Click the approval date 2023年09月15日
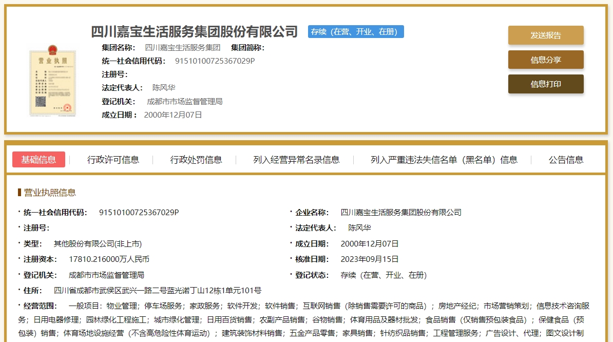Viewport: 613px width, 342px height. pyautogui.click(x=369, y=259)
